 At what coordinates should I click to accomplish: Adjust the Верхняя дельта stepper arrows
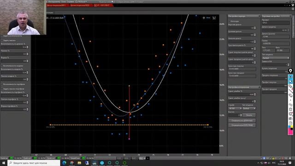coord(255,28)
